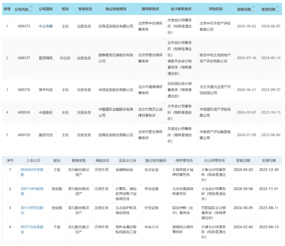Click the 中信证券股份有限公司 advisor cell

[x=116, y=90]
